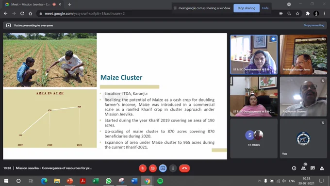Go forward in Chrome
Image resolution: width=330 pixels, height=186 pixels.
pyautogui.click(x=14, y=14)
